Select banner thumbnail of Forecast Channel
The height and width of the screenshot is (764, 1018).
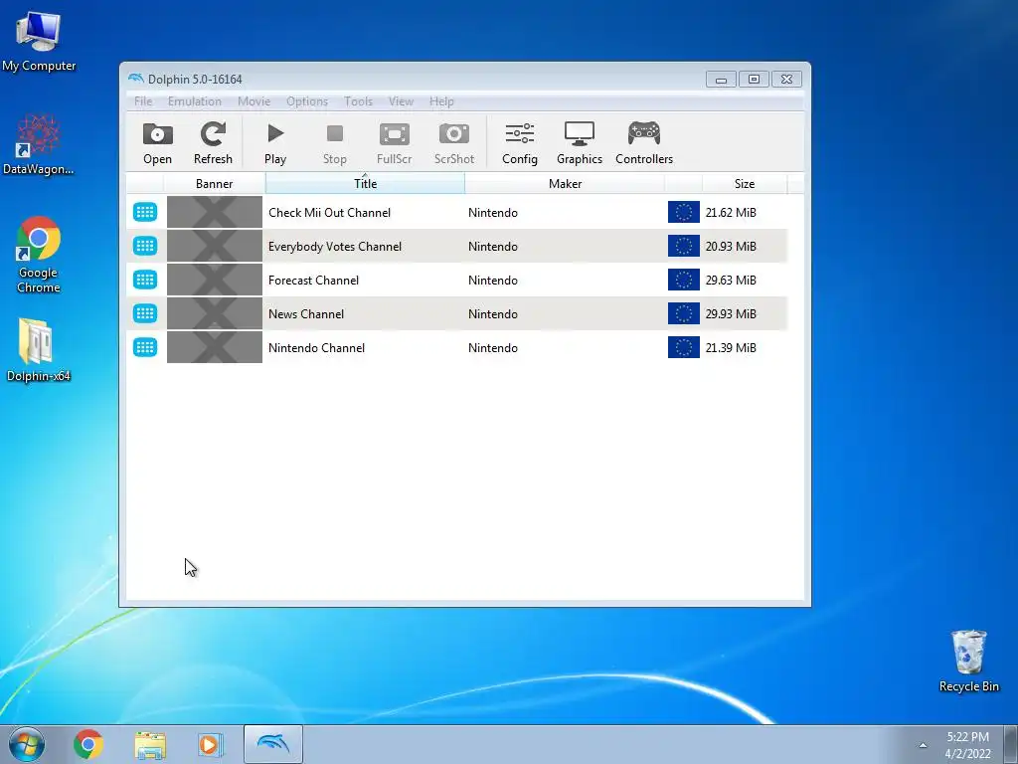215,280
